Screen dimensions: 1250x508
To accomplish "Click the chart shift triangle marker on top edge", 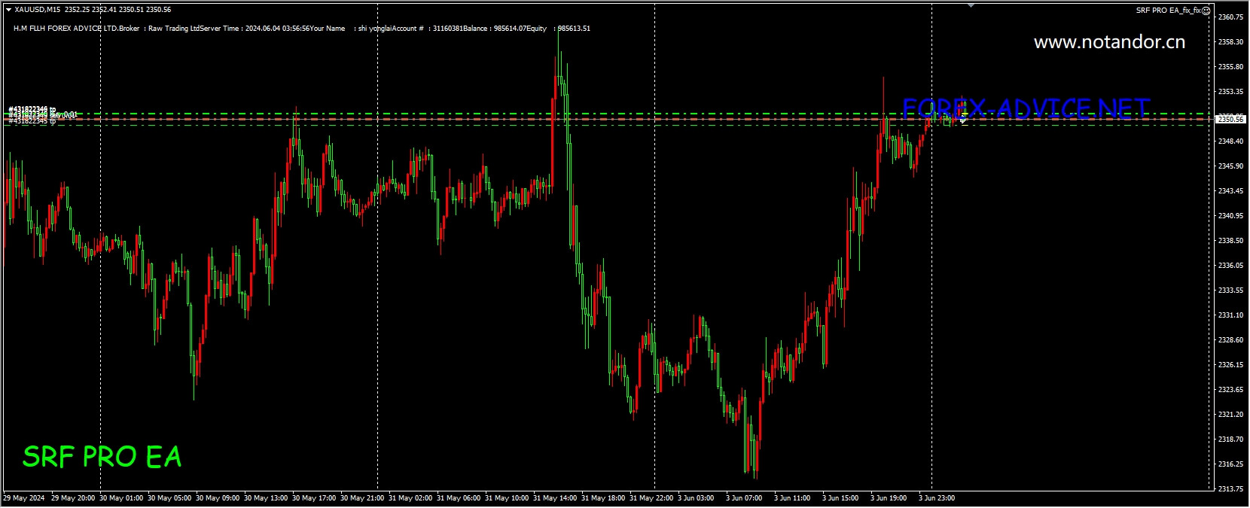I will [971, 5].
